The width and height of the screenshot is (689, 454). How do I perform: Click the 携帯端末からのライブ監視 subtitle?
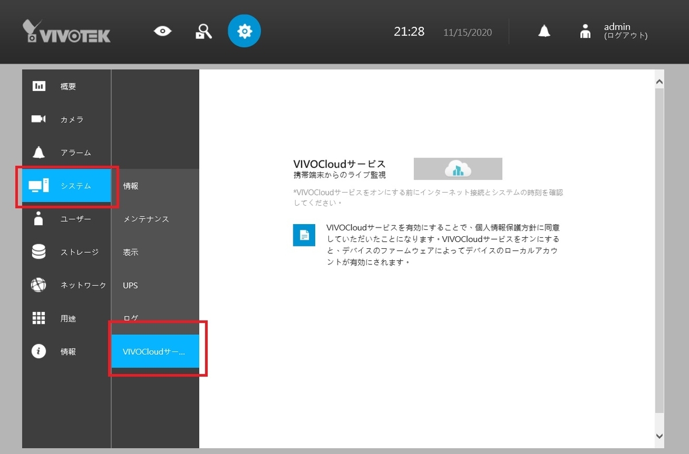[339, 174]
